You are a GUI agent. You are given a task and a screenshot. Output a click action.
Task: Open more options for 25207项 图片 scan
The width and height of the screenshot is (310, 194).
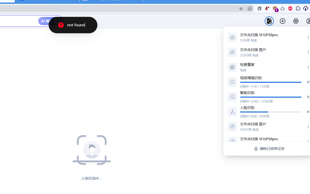coord(308,127)
